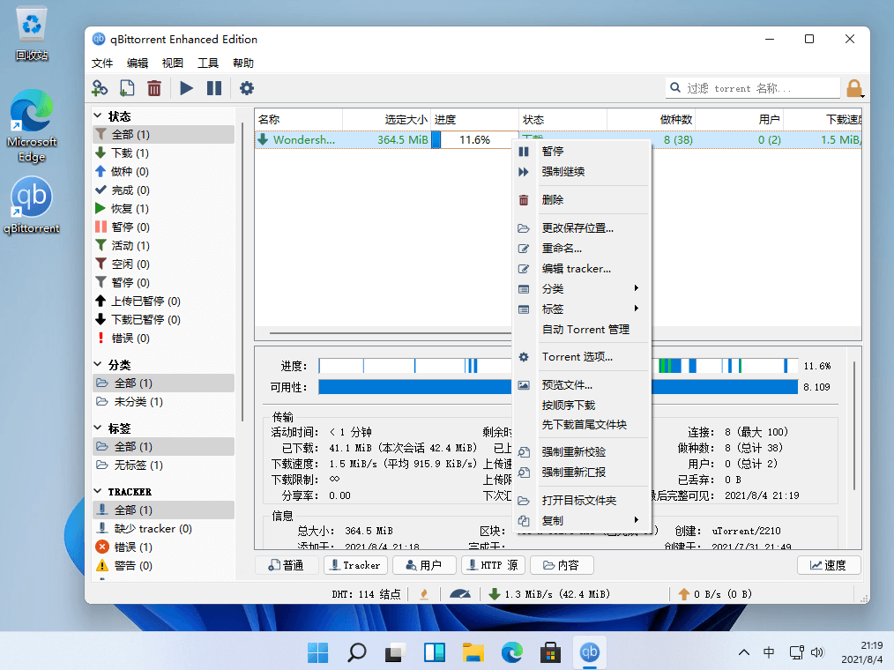
Task: Collapse the 标签 sidebar section
Action: 98,428
